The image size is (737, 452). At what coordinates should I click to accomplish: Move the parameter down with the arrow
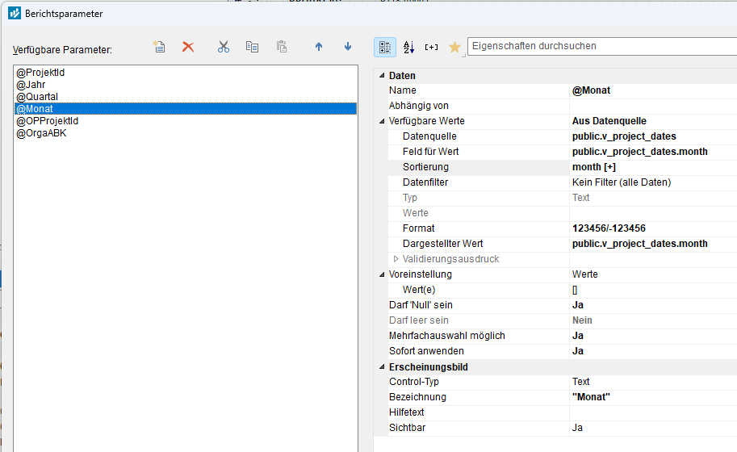pyautogui.click(x=348, y=47)
